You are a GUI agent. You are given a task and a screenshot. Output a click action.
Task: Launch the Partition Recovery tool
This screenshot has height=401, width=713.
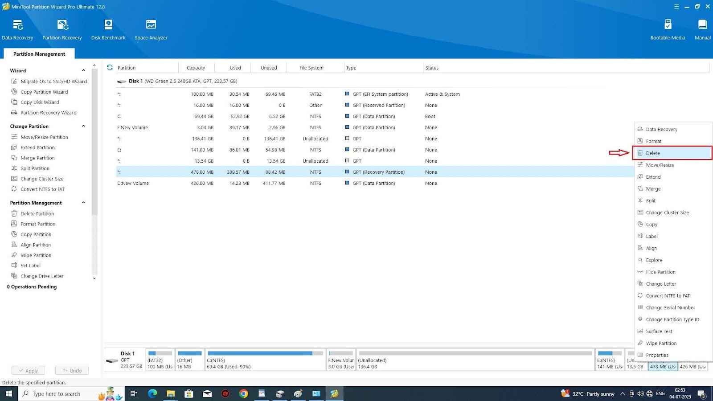tap(62, 30)
